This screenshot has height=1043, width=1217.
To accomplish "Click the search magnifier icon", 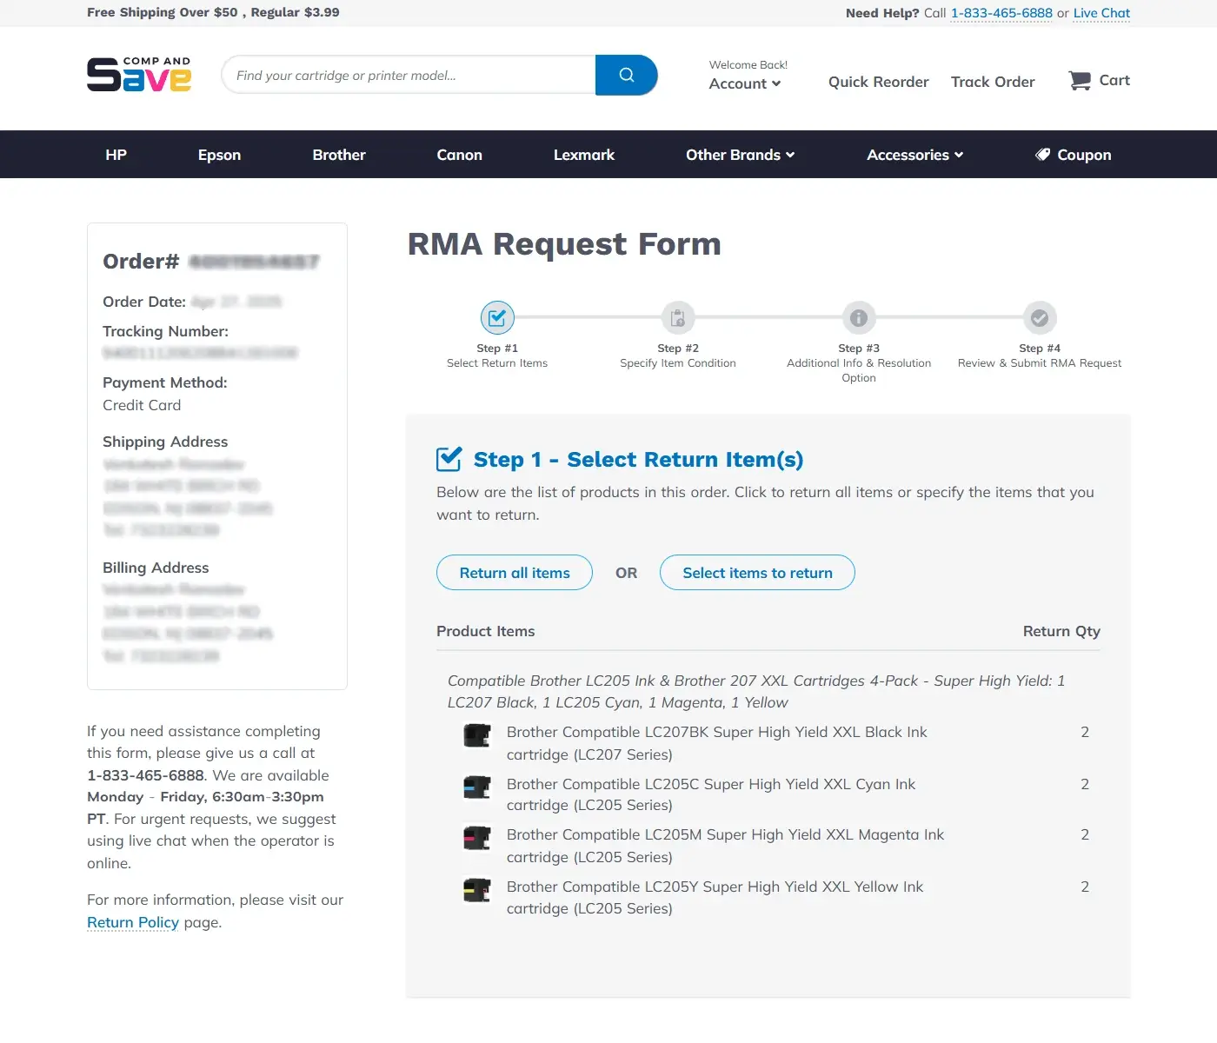I will tap(626, 75).
